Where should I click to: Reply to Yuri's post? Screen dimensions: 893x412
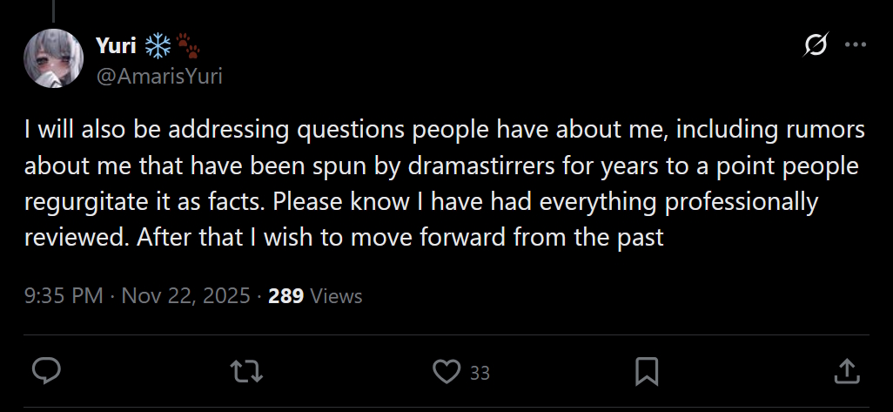(46, 372)
